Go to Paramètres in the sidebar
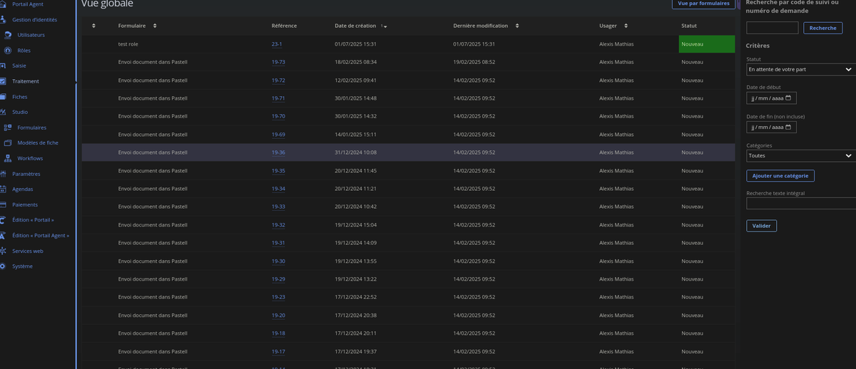This screenshot has width=856, height=369. click(26, 174)
